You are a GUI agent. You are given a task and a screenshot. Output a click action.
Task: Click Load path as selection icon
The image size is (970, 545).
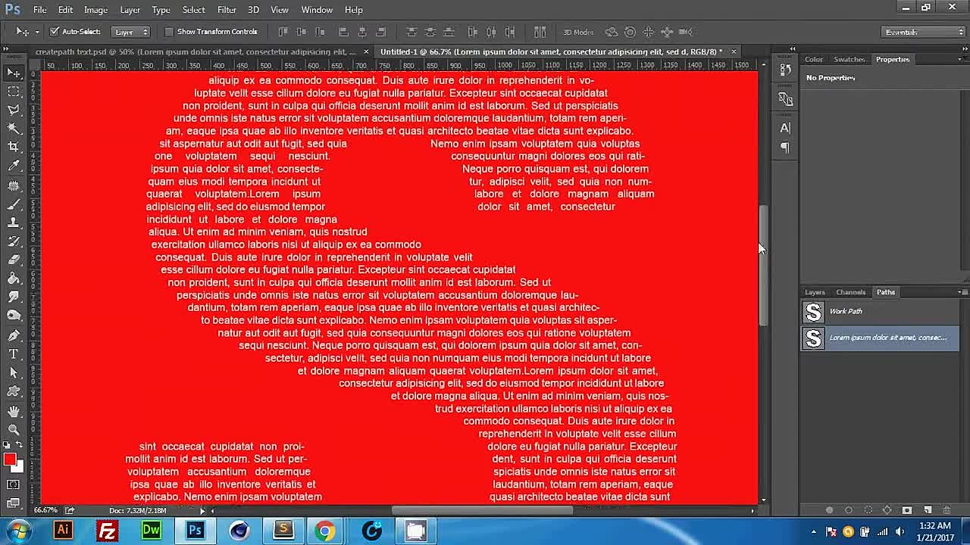click(x=868, y=510)
